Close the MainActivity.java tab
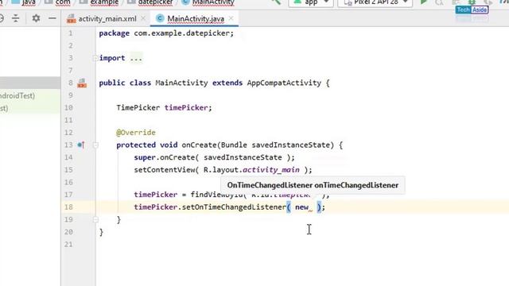 (231, 18)
